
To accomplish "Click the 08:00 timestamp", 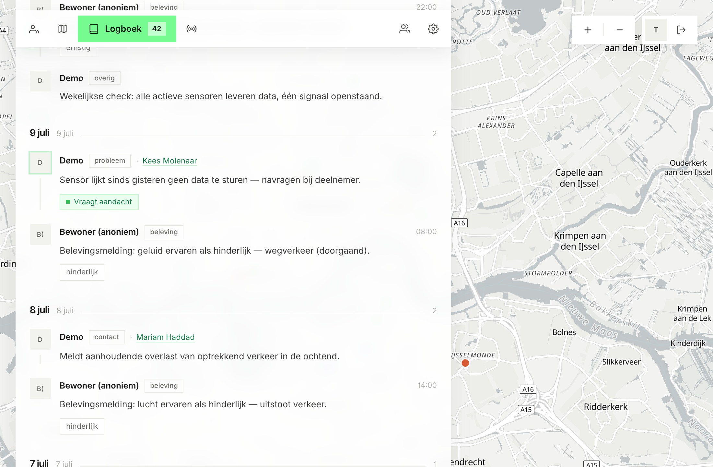I will pos(426,232).
